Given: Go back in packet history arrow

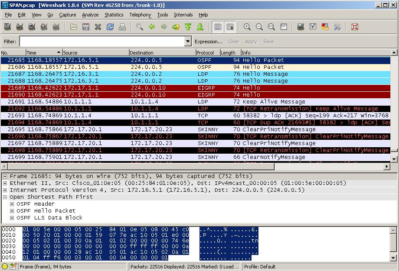Looking at the screenshot, I should 152,27.
